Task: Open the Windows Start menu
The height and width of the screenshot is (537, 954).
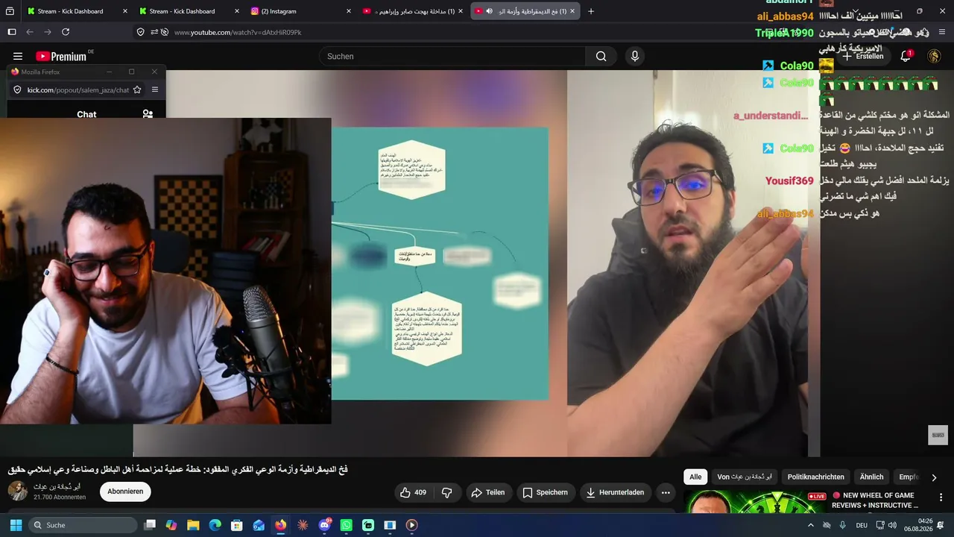Action: click(14, 525)
